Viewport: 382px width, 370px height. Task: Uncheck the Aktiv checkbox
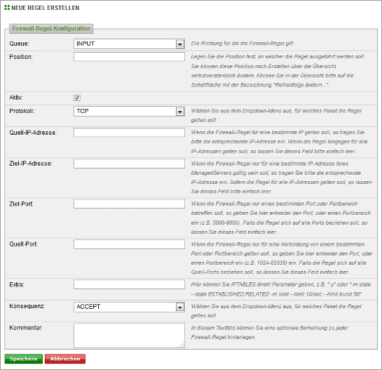click(x=77, y=98)
